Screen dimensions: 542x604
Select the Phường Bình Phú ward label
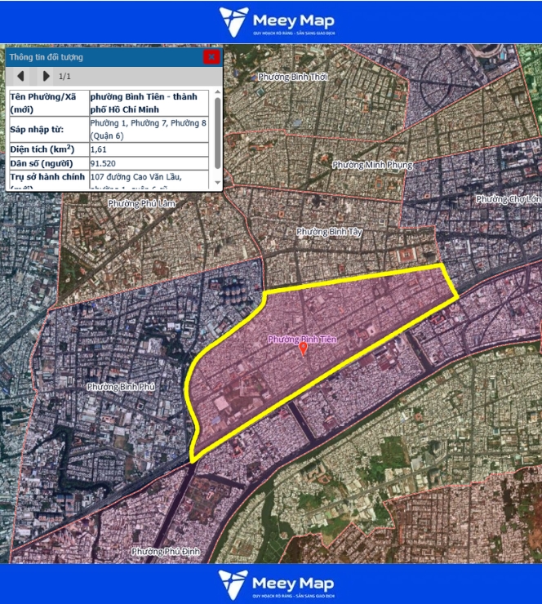tap(120, 386)
